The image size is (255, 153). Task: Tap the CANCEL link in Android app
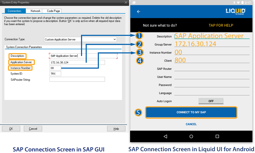(191, 124)
